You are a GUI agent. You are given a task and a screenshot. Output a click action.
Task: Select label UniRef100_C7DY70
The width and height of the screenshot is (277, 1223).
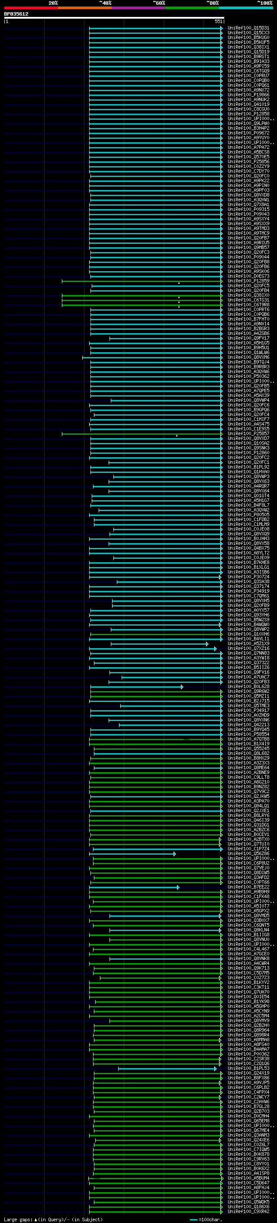click(248, 171)
